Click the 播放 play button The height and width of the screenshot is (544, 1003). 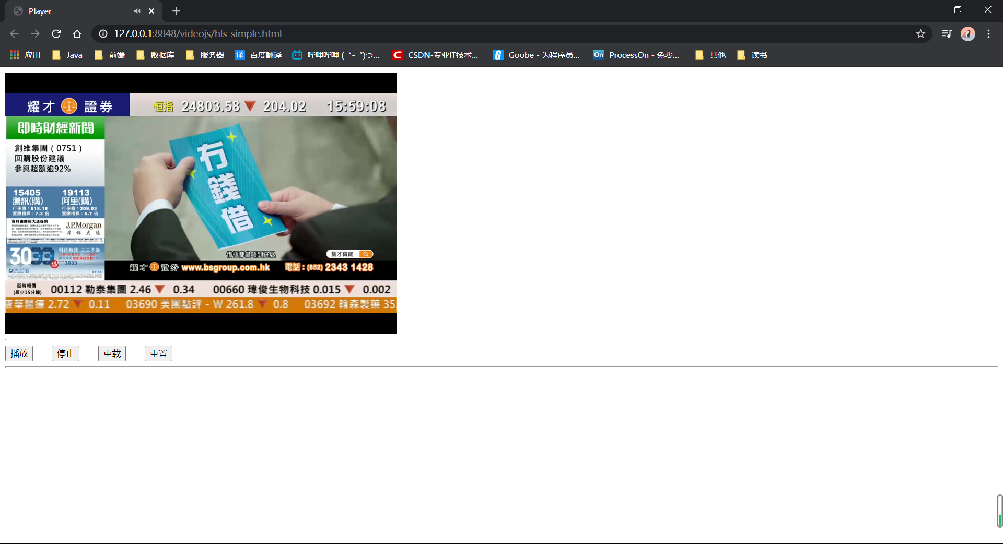(x=19, y=353)
